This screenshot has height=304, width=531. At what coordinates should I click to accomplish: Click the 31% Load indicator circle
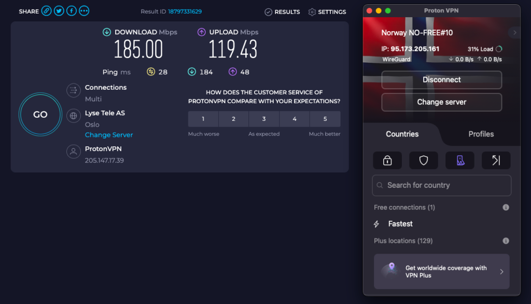click(499, 49)
